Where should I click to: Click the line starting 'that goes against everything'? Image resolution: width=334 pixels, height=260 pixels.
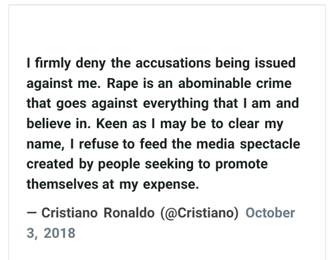pyautogui.click(x=163, y=104)
